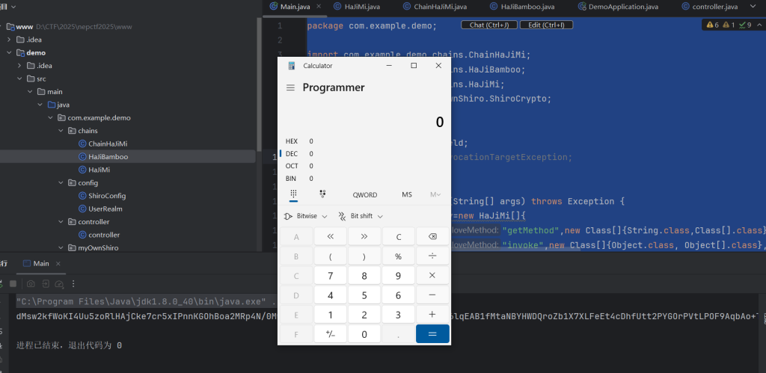The image size is (766, 373).
Task: Open the Bitwise operations dropdown
Action: click(x=306, y=216)
